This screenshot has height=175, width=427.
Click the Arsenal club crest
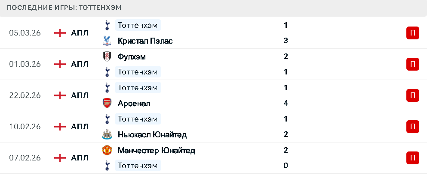(106, 103)
